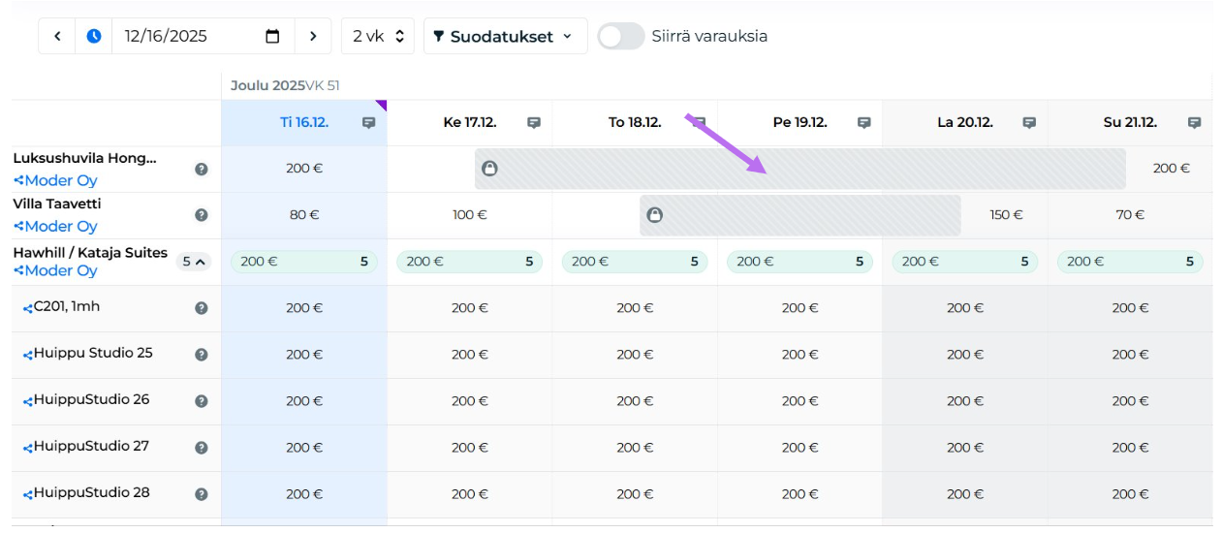The height and width of the screenshot is (533, 1222).
Task: Open Suodatukset filter dropdown
Action: [505, 36]
